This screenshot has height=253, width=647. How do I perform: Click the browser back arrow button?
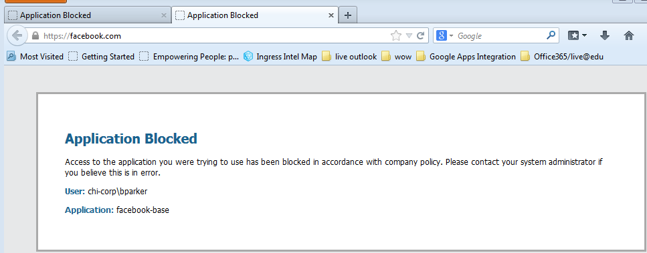[x=17, y=36]
